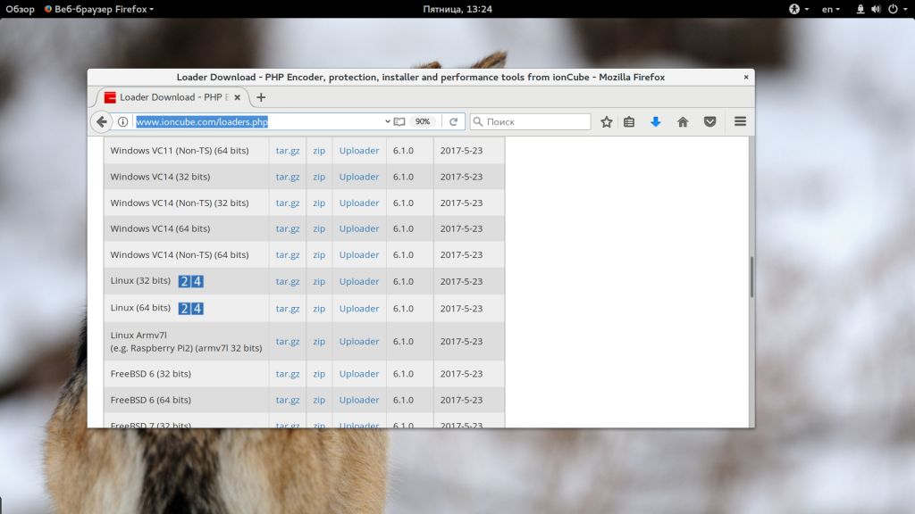
Task: Click zip link for Linux (32 bits)
Action: point(319,281)
